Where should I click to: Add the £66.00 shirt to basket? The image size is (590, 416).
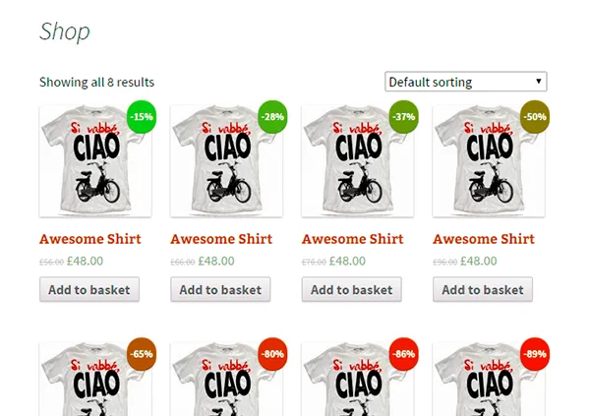[x=220, y=290]
